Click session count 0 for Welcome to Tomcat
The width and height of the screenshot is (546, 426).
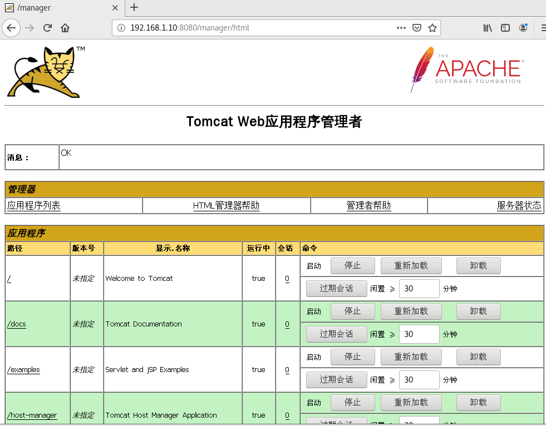287,279
